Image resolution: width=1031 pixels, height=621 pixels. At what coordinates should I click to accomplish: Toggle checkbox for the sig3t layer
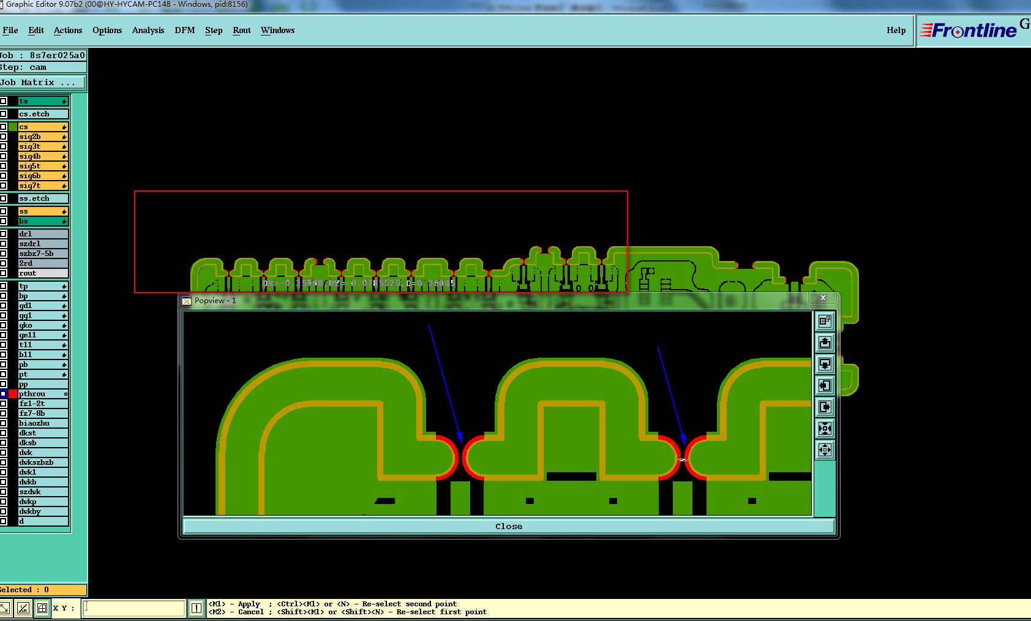click(x=3, y=146)
